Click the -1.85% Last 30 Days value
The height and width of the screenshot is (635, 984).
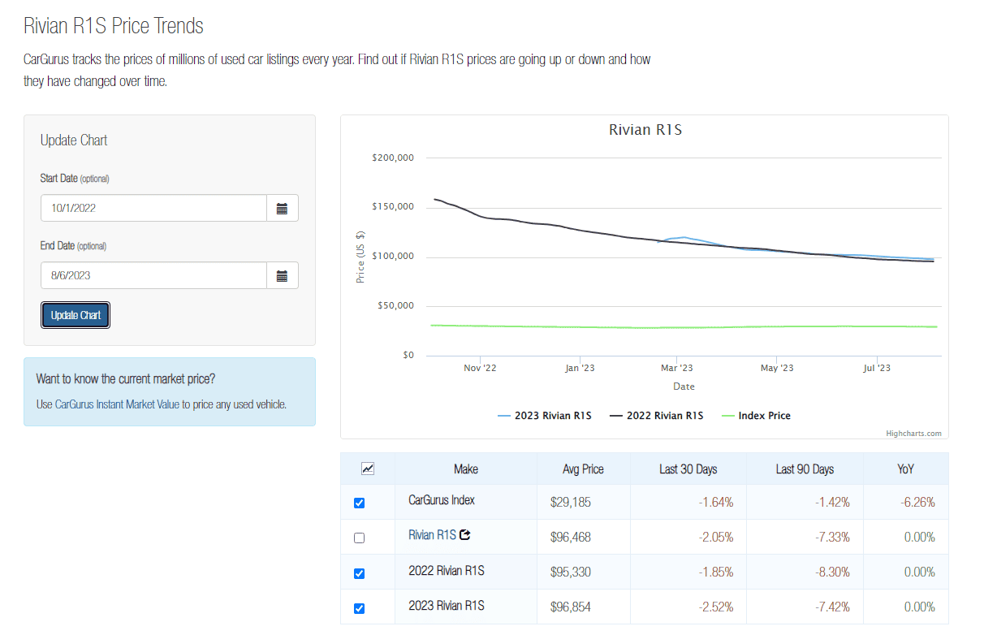click(715, 572)
